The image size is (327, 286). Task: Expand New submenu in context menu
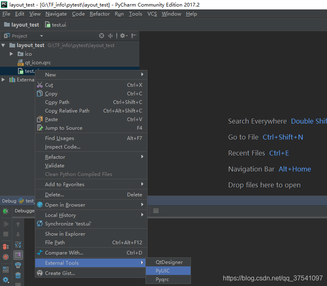pyautogui.click(x=91, y=75)
